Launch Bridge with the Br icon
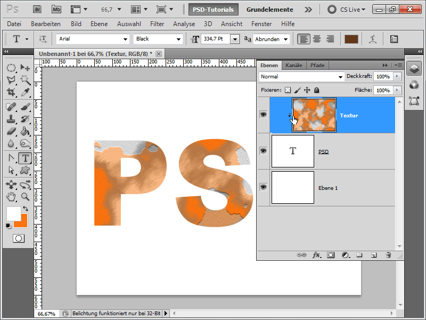The height and width of the screenshot is (320, 426). click(37, 9)
